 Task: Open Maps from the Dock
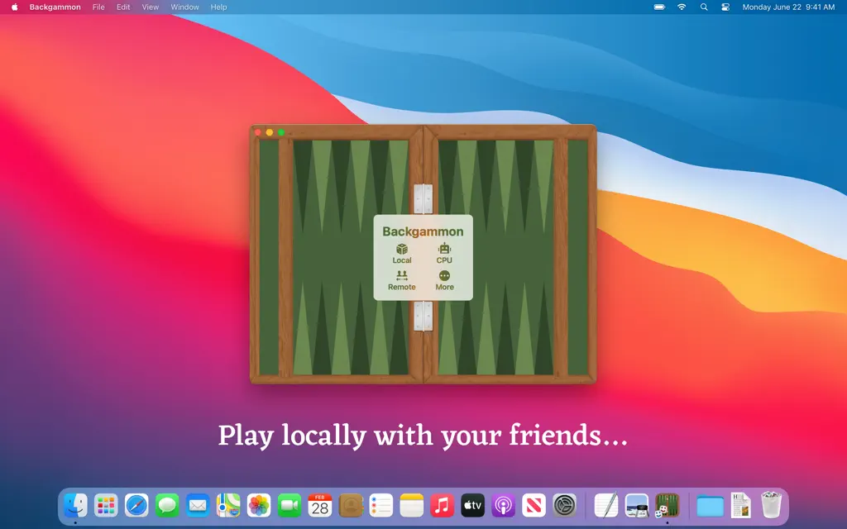(228, 506)
